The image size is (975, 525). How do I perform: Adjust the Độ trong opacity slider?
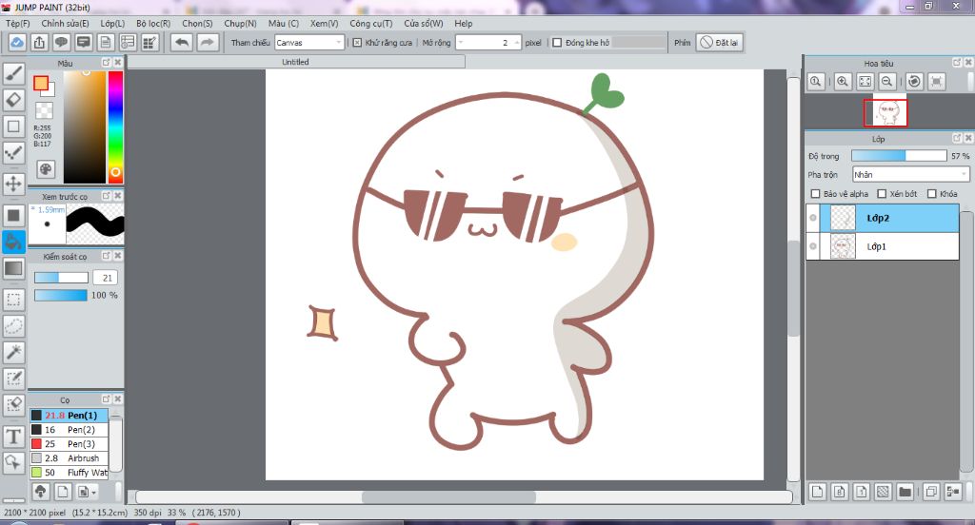pyautogui.click(x=899, y=156)
